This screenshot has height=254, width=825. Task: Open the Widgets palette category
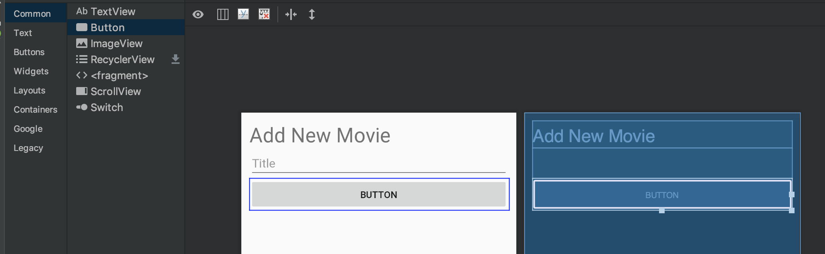click(31, 71)
